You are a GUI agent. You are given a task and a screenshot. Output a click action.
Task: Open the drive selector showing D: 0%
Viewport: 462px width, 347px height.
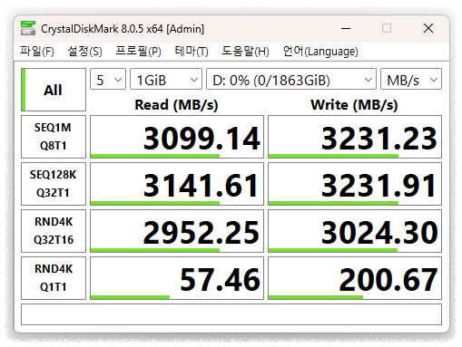[x=291, y=79]
